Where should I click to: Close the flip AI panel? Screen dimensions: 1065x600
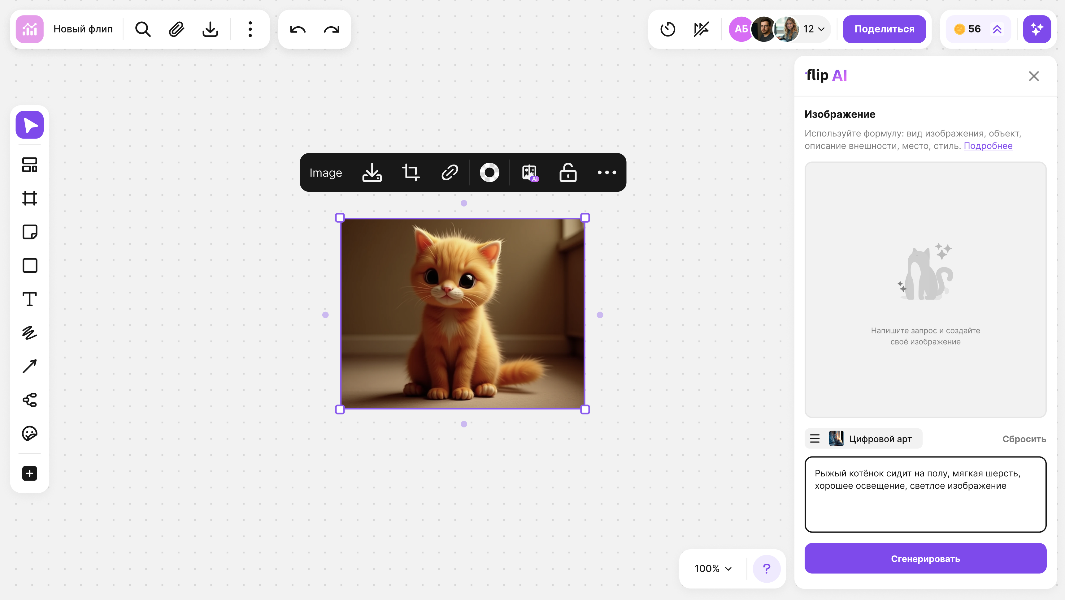(1034, 76)
